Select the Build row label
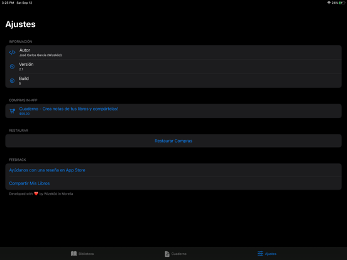Screen dimensions: 347x260 tap(24, 79)
